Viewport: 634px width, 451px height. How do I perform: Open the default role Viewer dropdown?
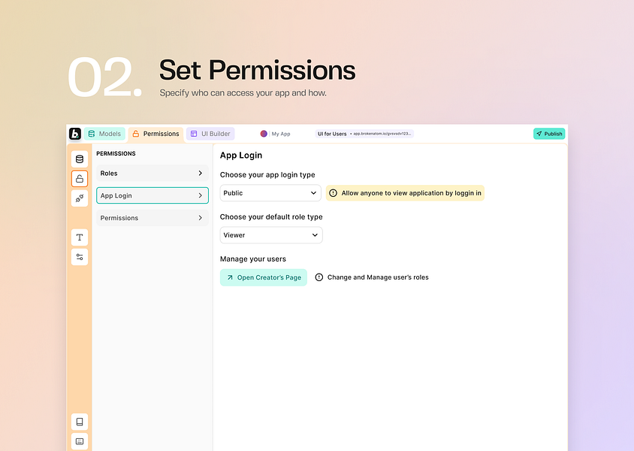[270, 235]
